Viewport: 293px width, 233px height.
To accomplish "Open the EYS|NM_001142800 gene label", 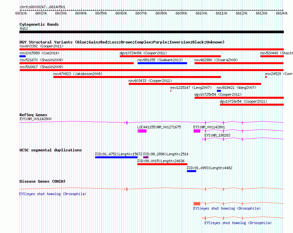I will 36,119.
